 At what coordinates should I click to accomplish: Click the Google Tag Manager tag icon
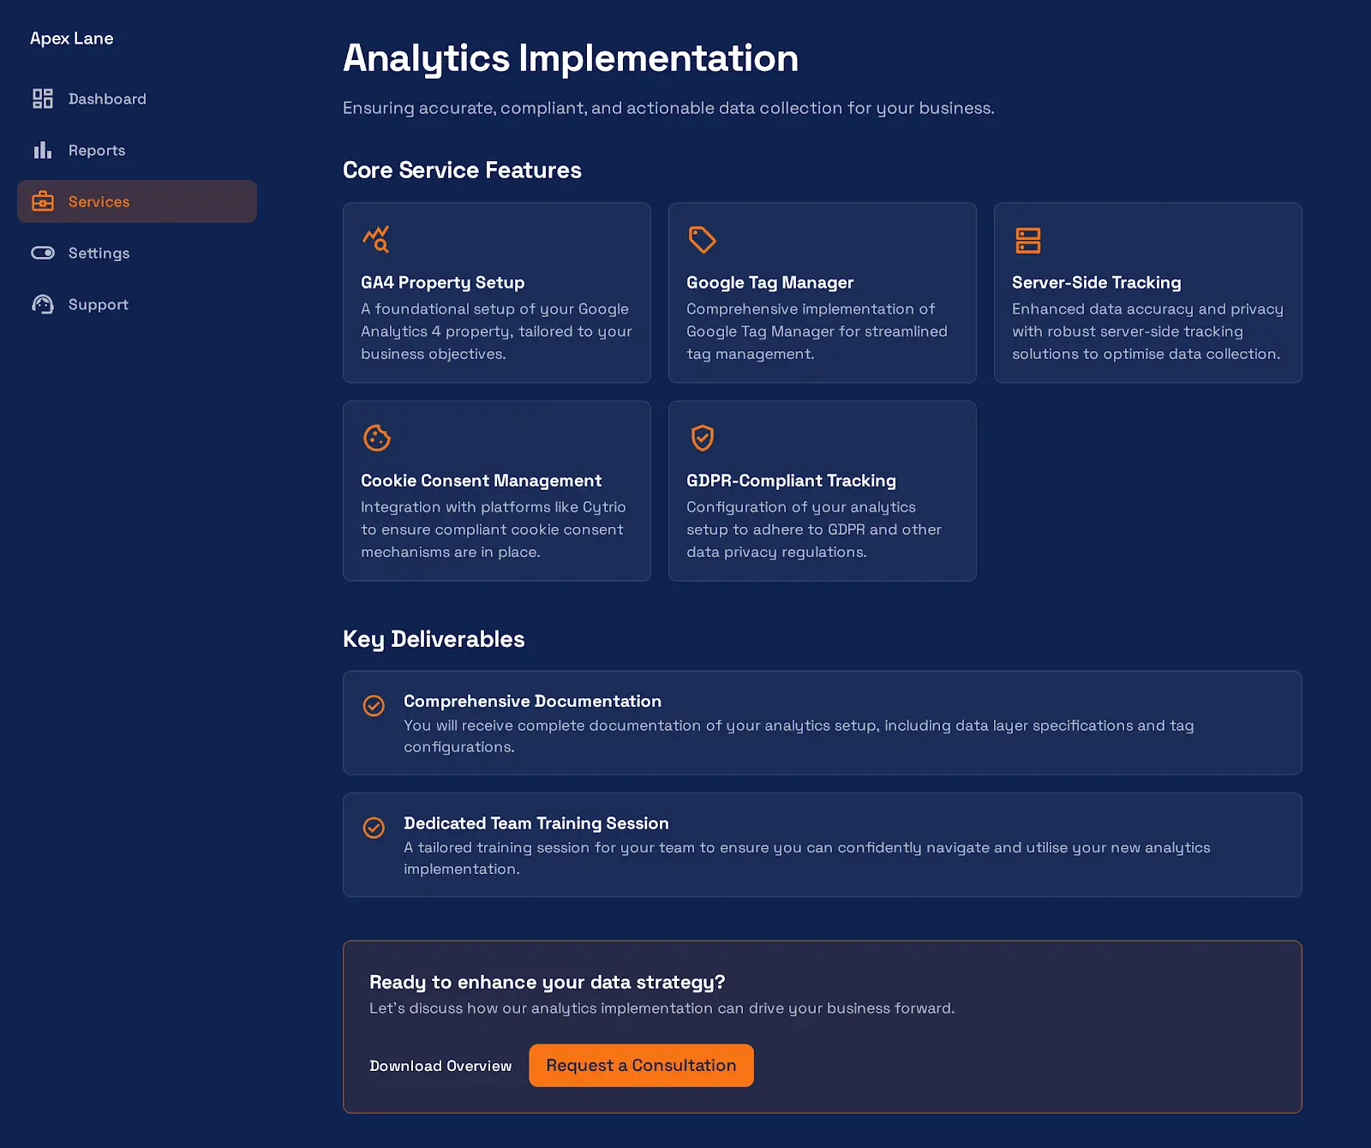702,240
